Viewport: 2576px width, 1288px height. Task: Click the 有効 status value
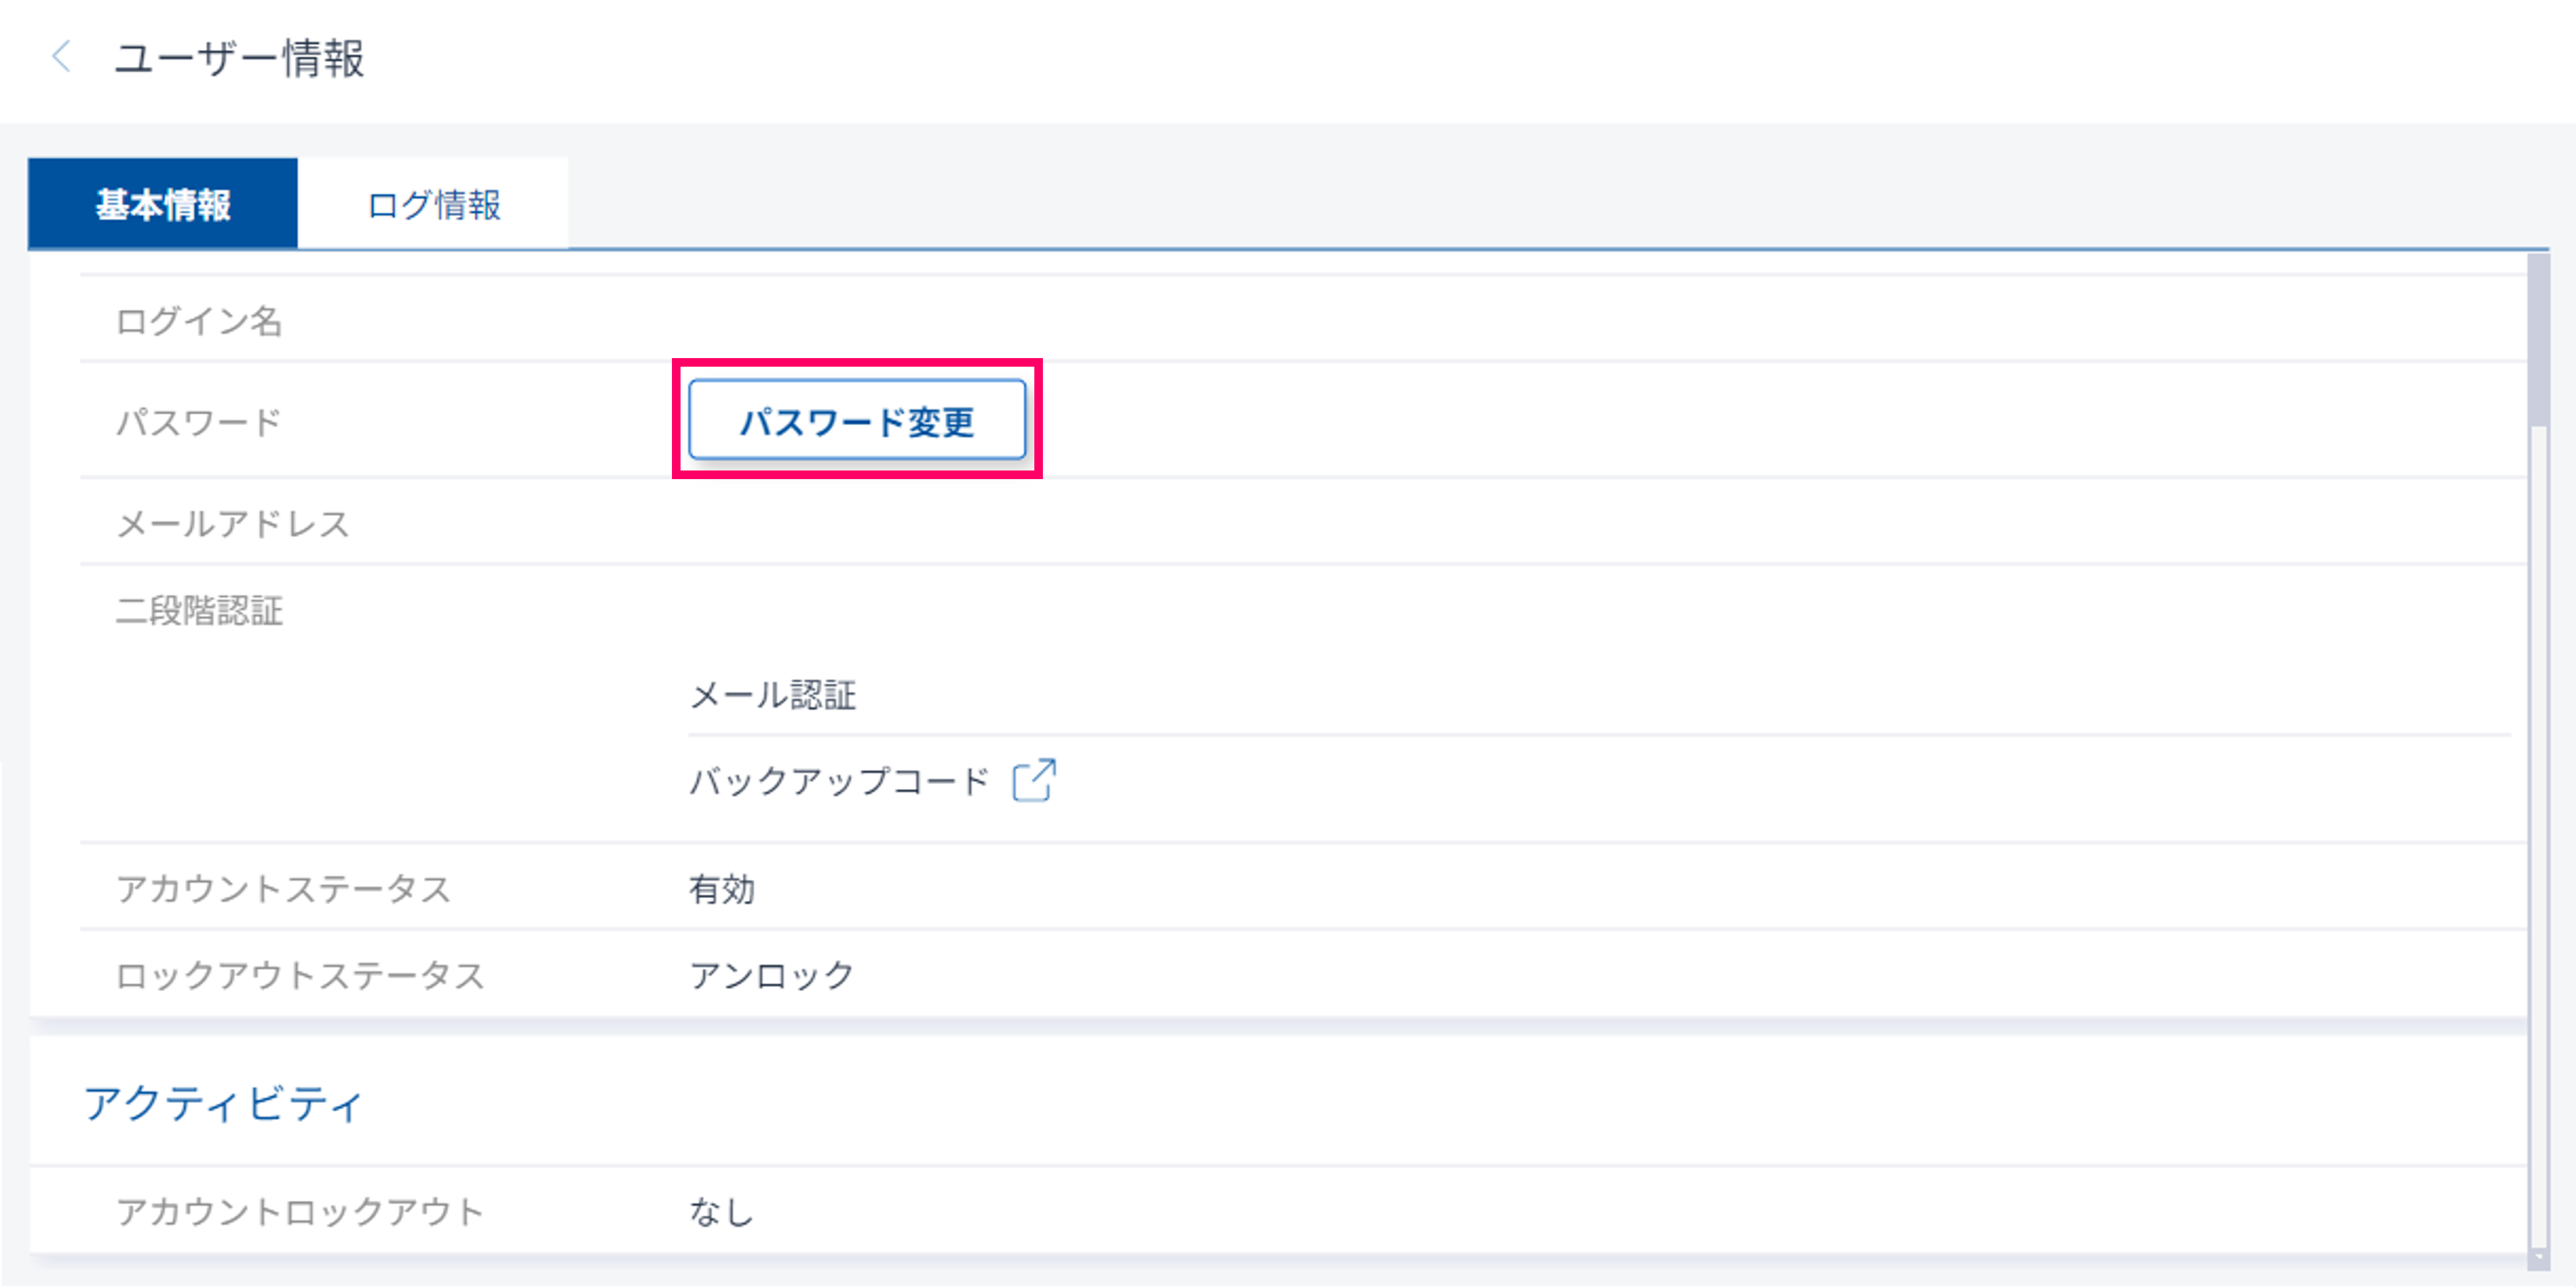click(721, 889)
